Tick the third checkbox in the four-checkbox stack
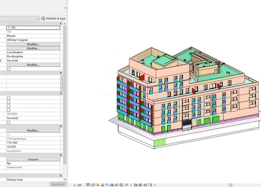Image resolution: width=261 pixels, height=187 pixels. pyautogui.click(x=9, y=106)
